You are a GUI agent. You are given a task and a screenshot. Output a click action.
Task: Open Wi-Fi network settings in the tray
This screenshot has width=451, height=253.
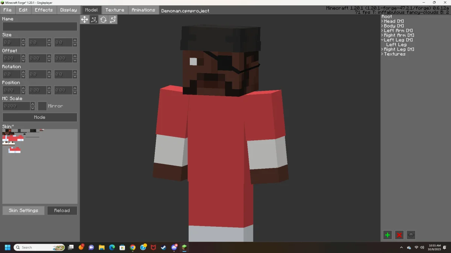coord(416,247)
